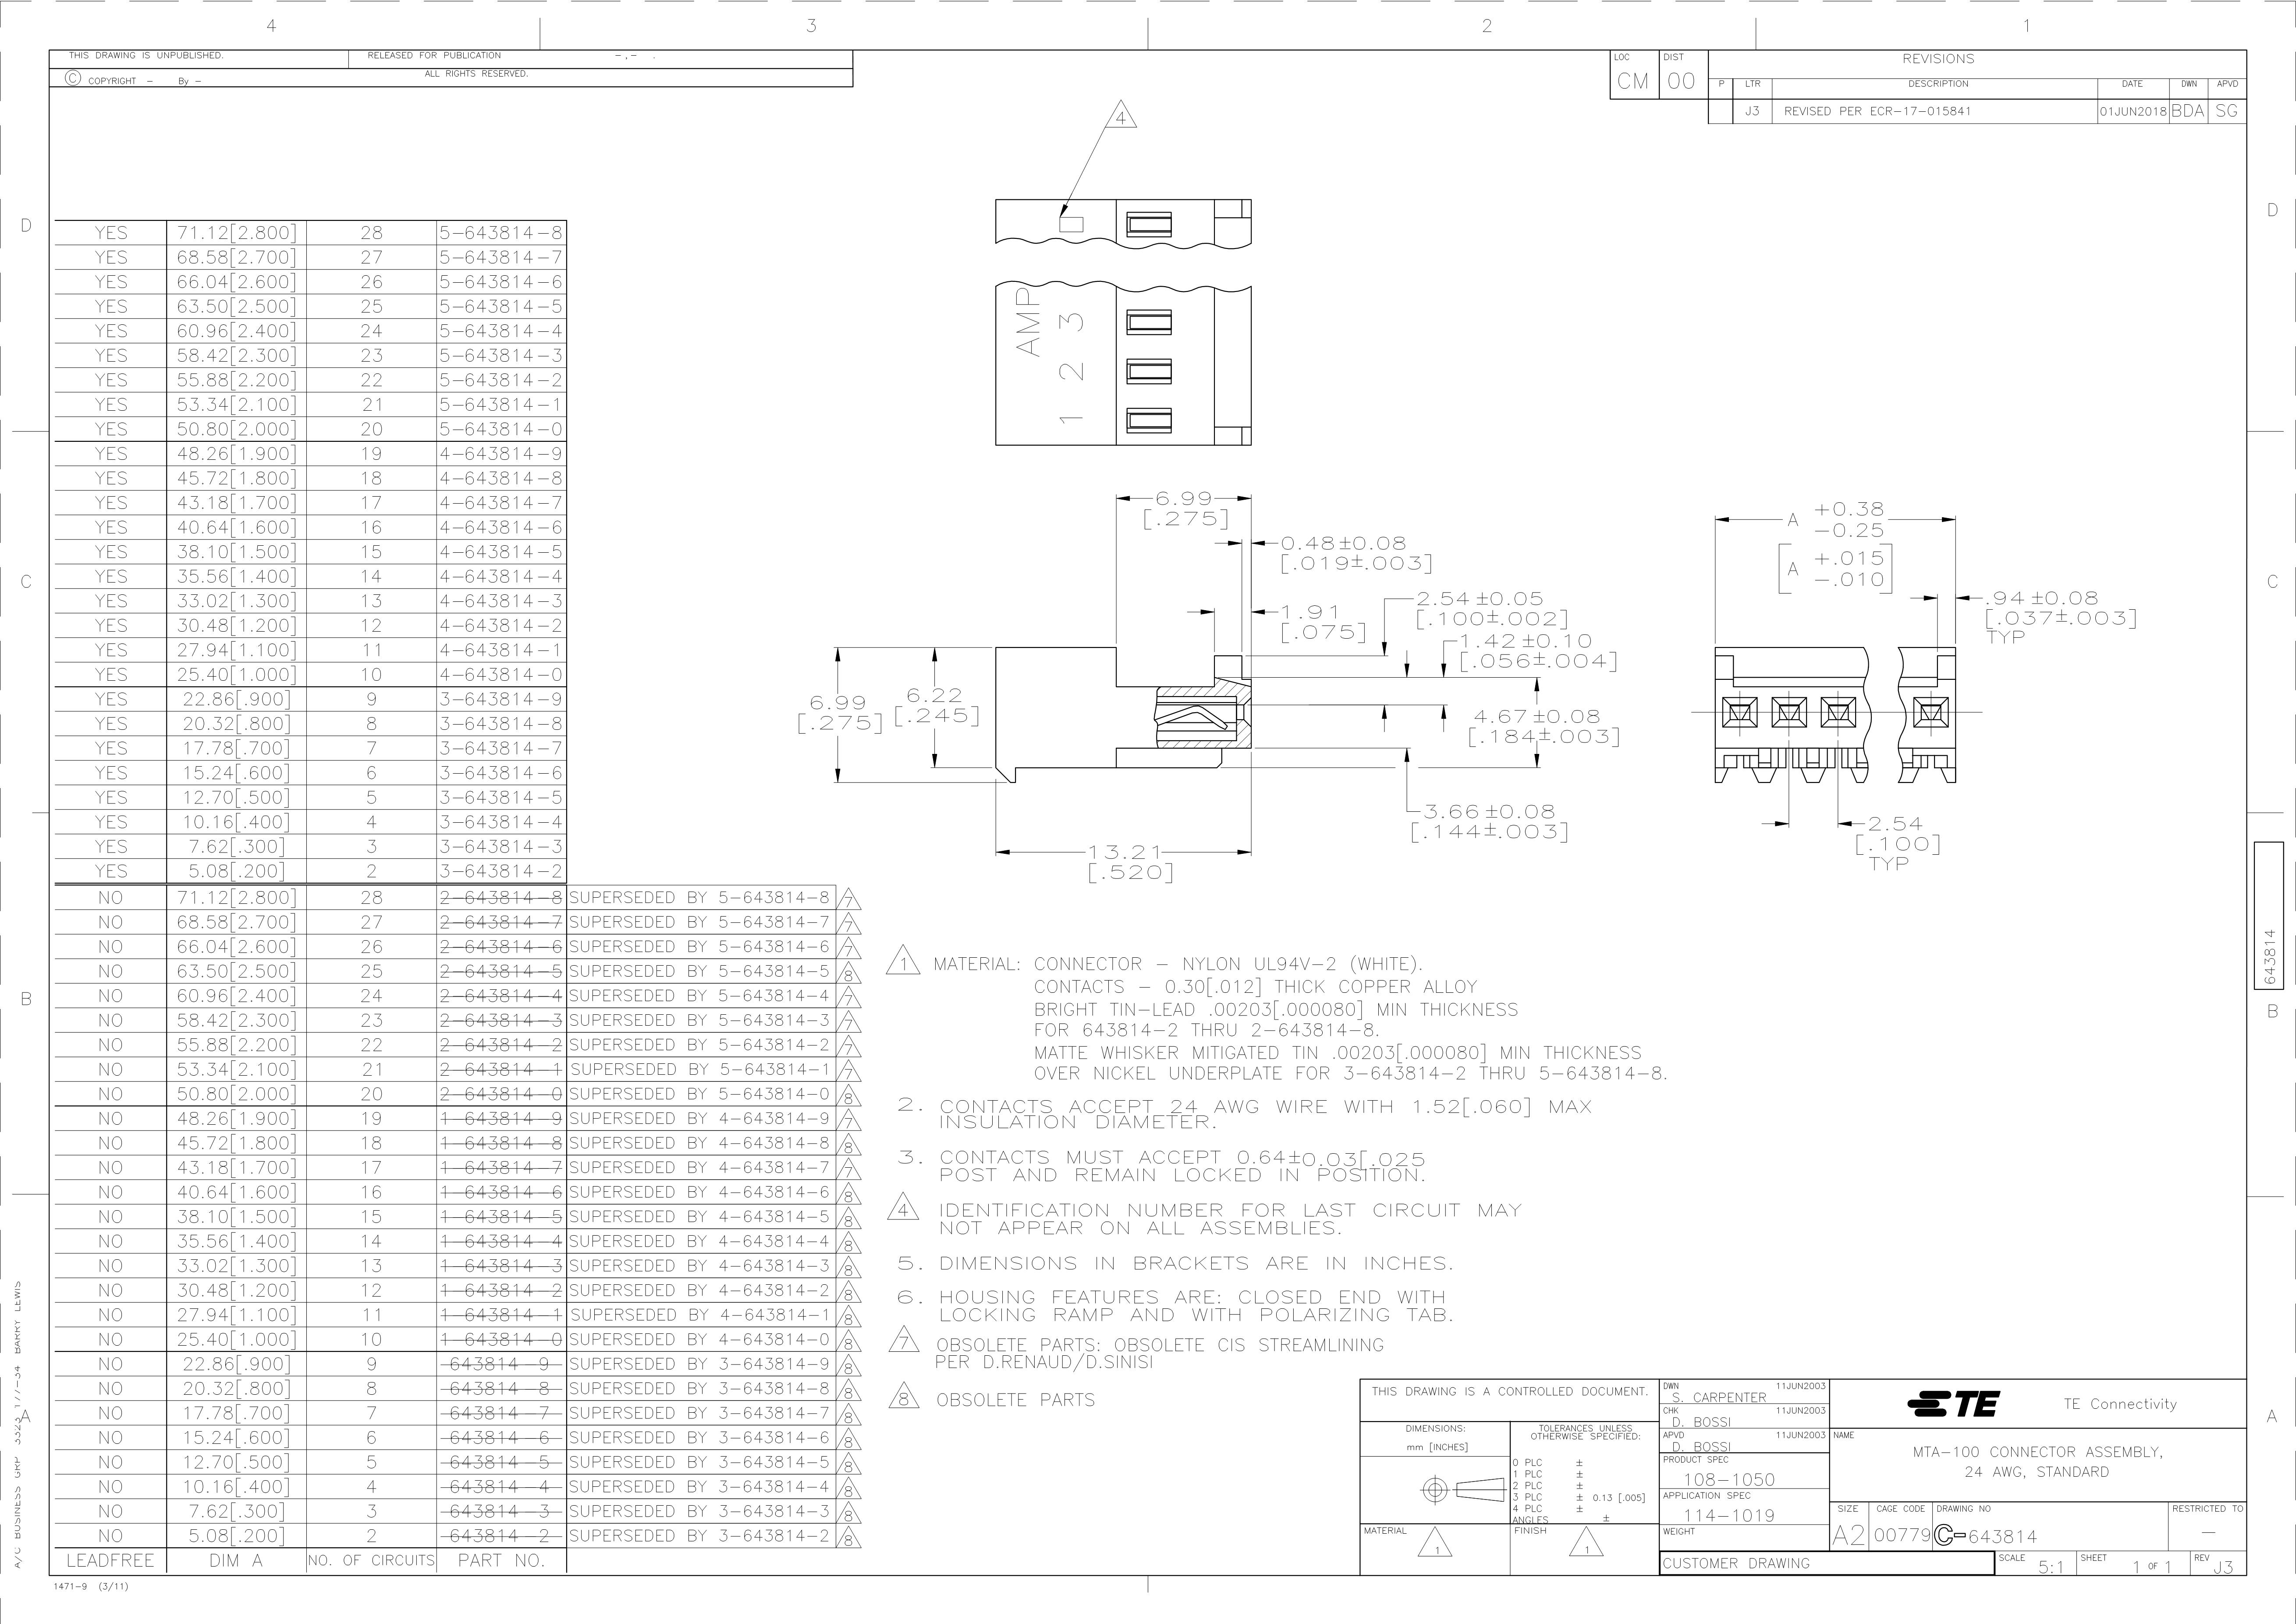This screenshot has width=2296, height=1624.
Task: Click the LEADFREE column header
Action: point(110,1560)
